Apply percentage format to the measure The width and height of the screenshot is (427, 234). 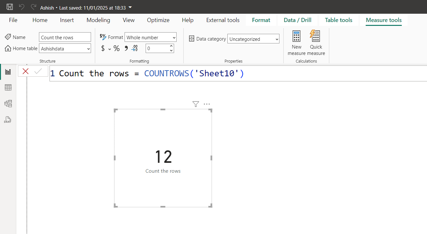click(117, 48)
